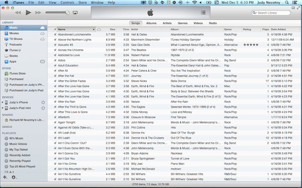Viewport: 302px width, 188px height.
Task: Click the Name column sort arrow
Action: pos(93,30)
